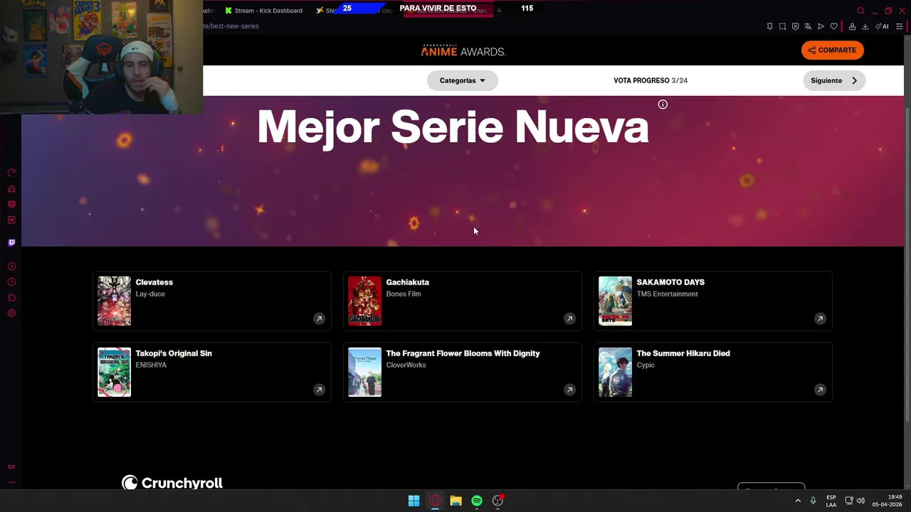The height and width of the screenshot is (512, 911).
Task: Select the SAKAMOTO DAYS poster thumbnail
Action: point(616,301)
